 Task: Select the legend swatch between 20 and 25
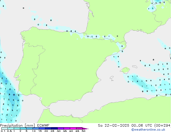48,128
